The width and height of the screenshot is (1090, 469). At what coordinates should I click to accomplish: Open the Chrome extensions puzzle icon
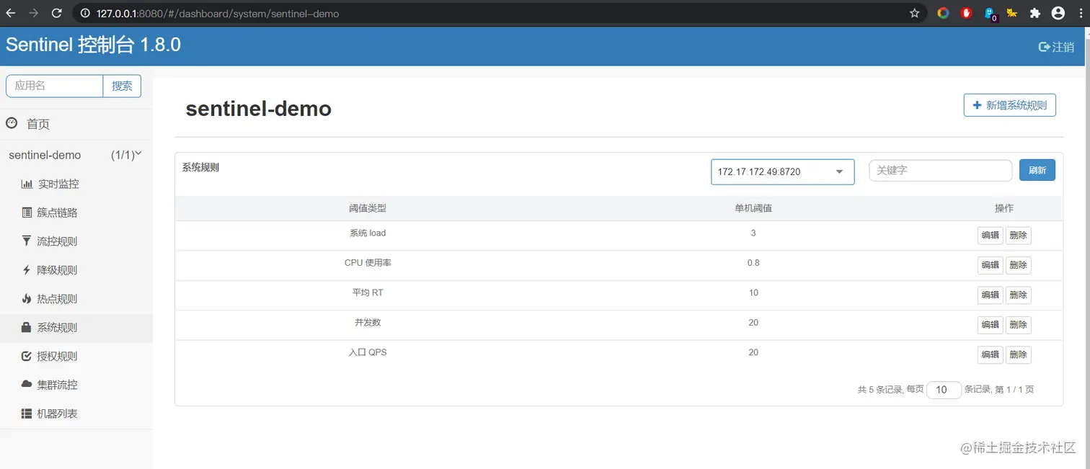1035,13
